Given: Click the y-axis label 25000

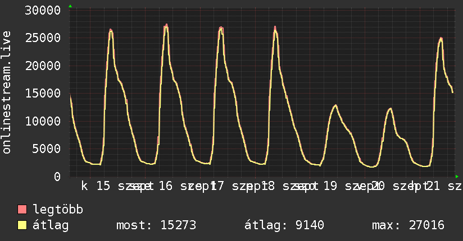Looking at the screenshot, I should 43,38.
